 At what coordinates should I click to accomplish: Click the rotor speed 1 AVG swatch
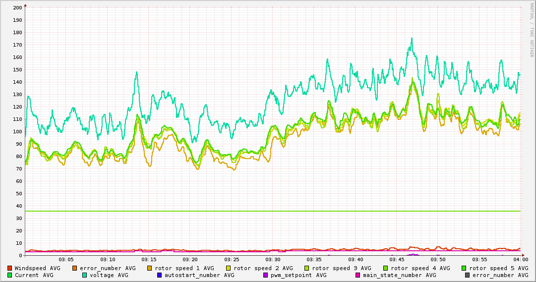(150, 268)
